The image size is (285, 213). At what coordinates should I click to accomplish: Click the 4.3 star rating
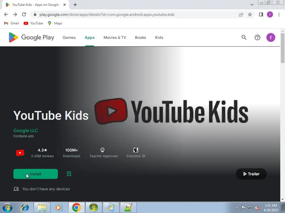(x=42, y=150)
